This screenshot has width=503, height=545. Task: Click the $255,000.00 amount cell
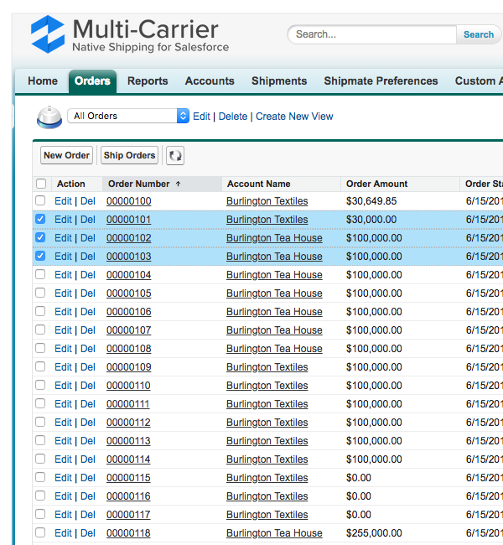(374, 532)
